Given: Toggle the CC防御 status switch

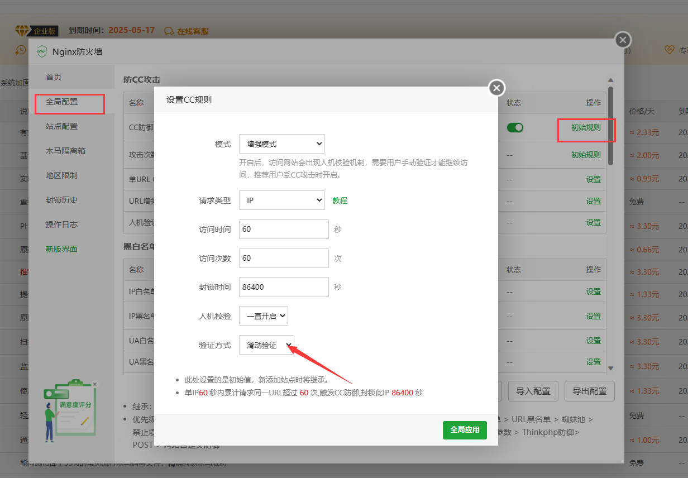Looking at the screenshot, I should pos(515,128).
